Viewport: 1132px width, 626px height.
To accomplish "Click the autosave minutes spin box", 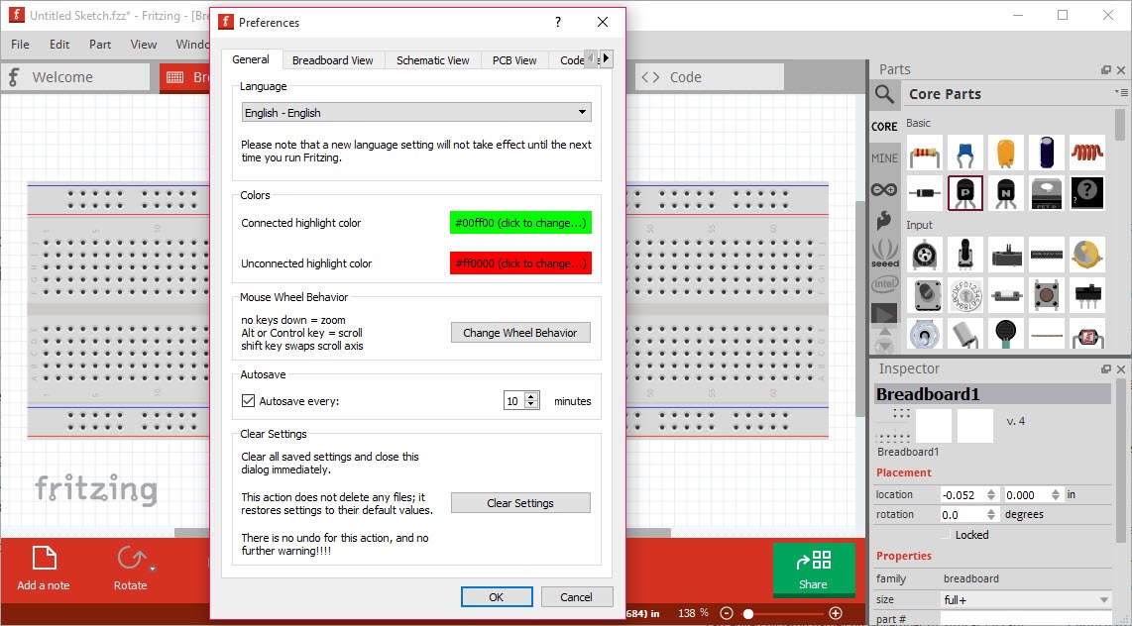I will 514,401.
